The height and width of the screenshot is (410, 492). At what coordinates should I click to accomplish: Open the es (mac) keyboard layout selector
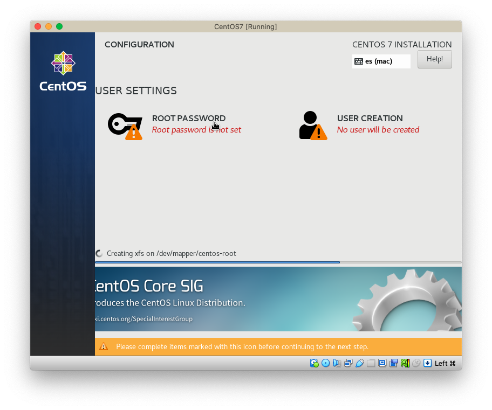pyautogui.click(x=381, y=61)
